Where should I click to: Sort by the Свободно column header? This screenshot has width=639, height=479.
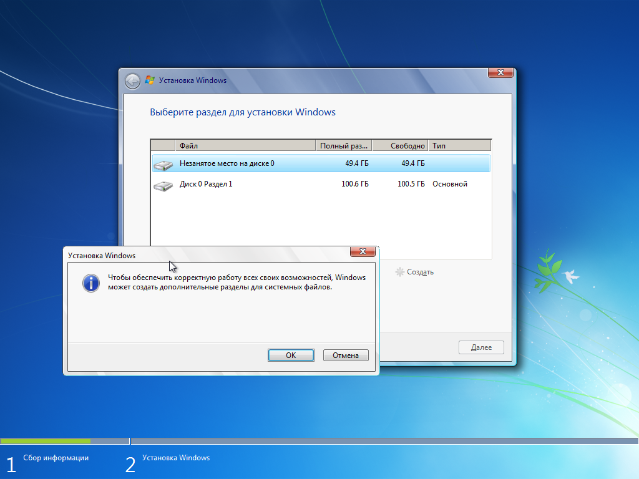click(400, 145)
